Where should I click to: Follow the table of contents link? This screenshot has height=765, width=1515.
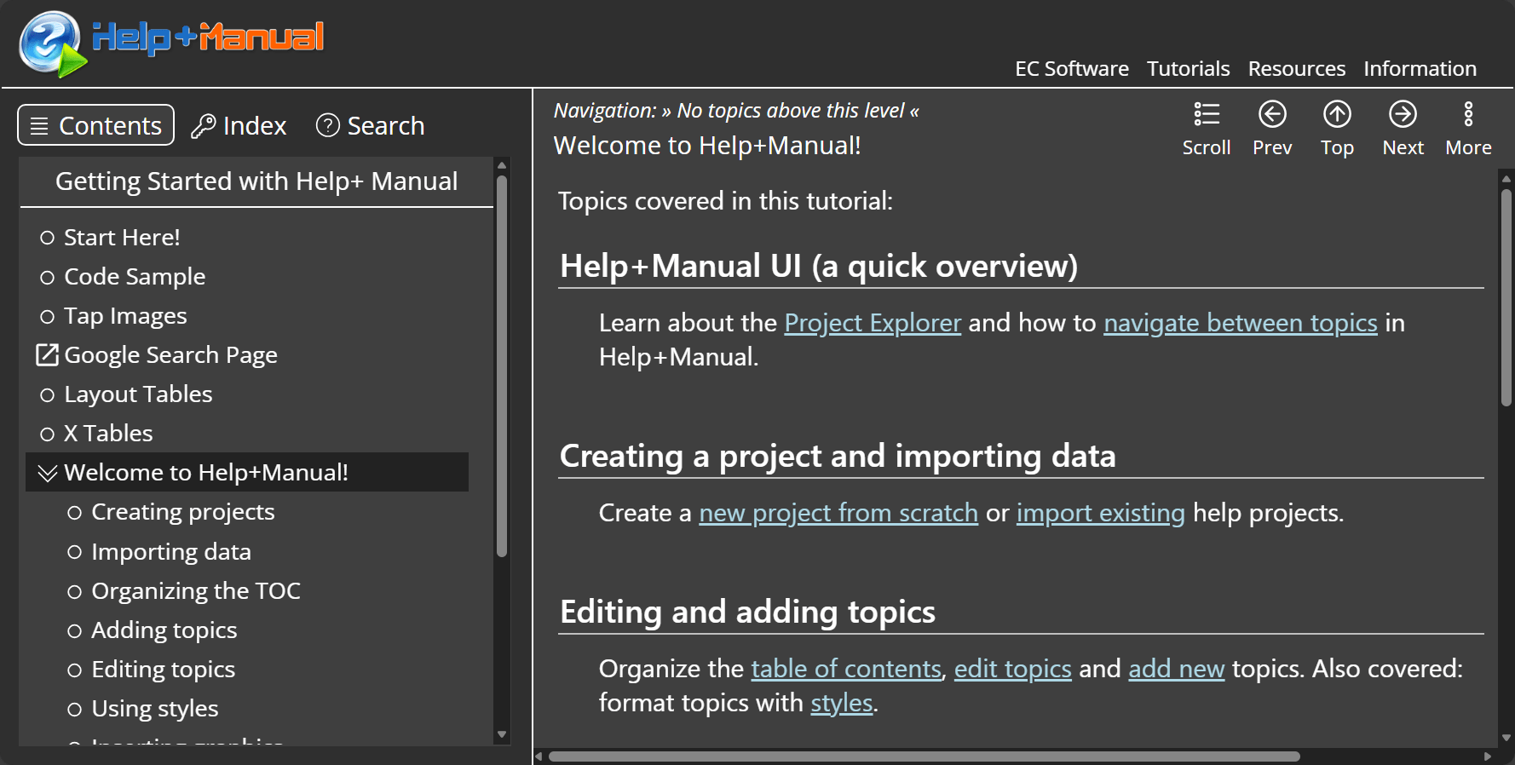[x=846, y=669]
